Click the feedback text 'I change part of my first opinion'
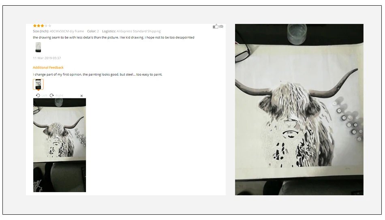 tap(98, 75)
